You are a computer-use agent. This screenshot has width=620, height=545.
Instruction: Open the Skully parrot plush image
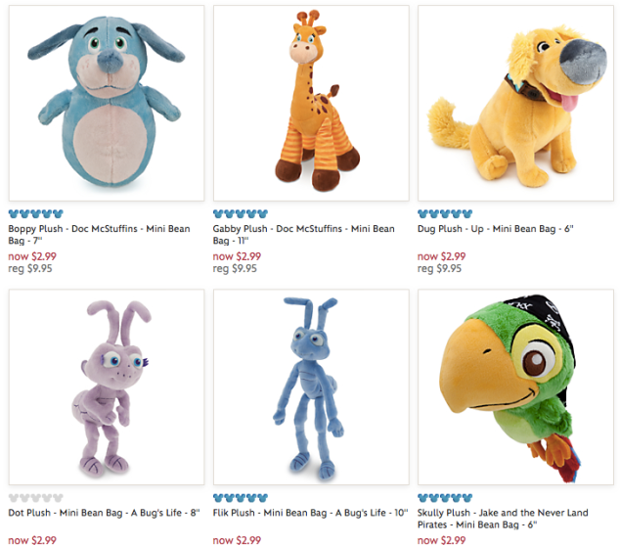pyautogui.click(x=515, y=386)
